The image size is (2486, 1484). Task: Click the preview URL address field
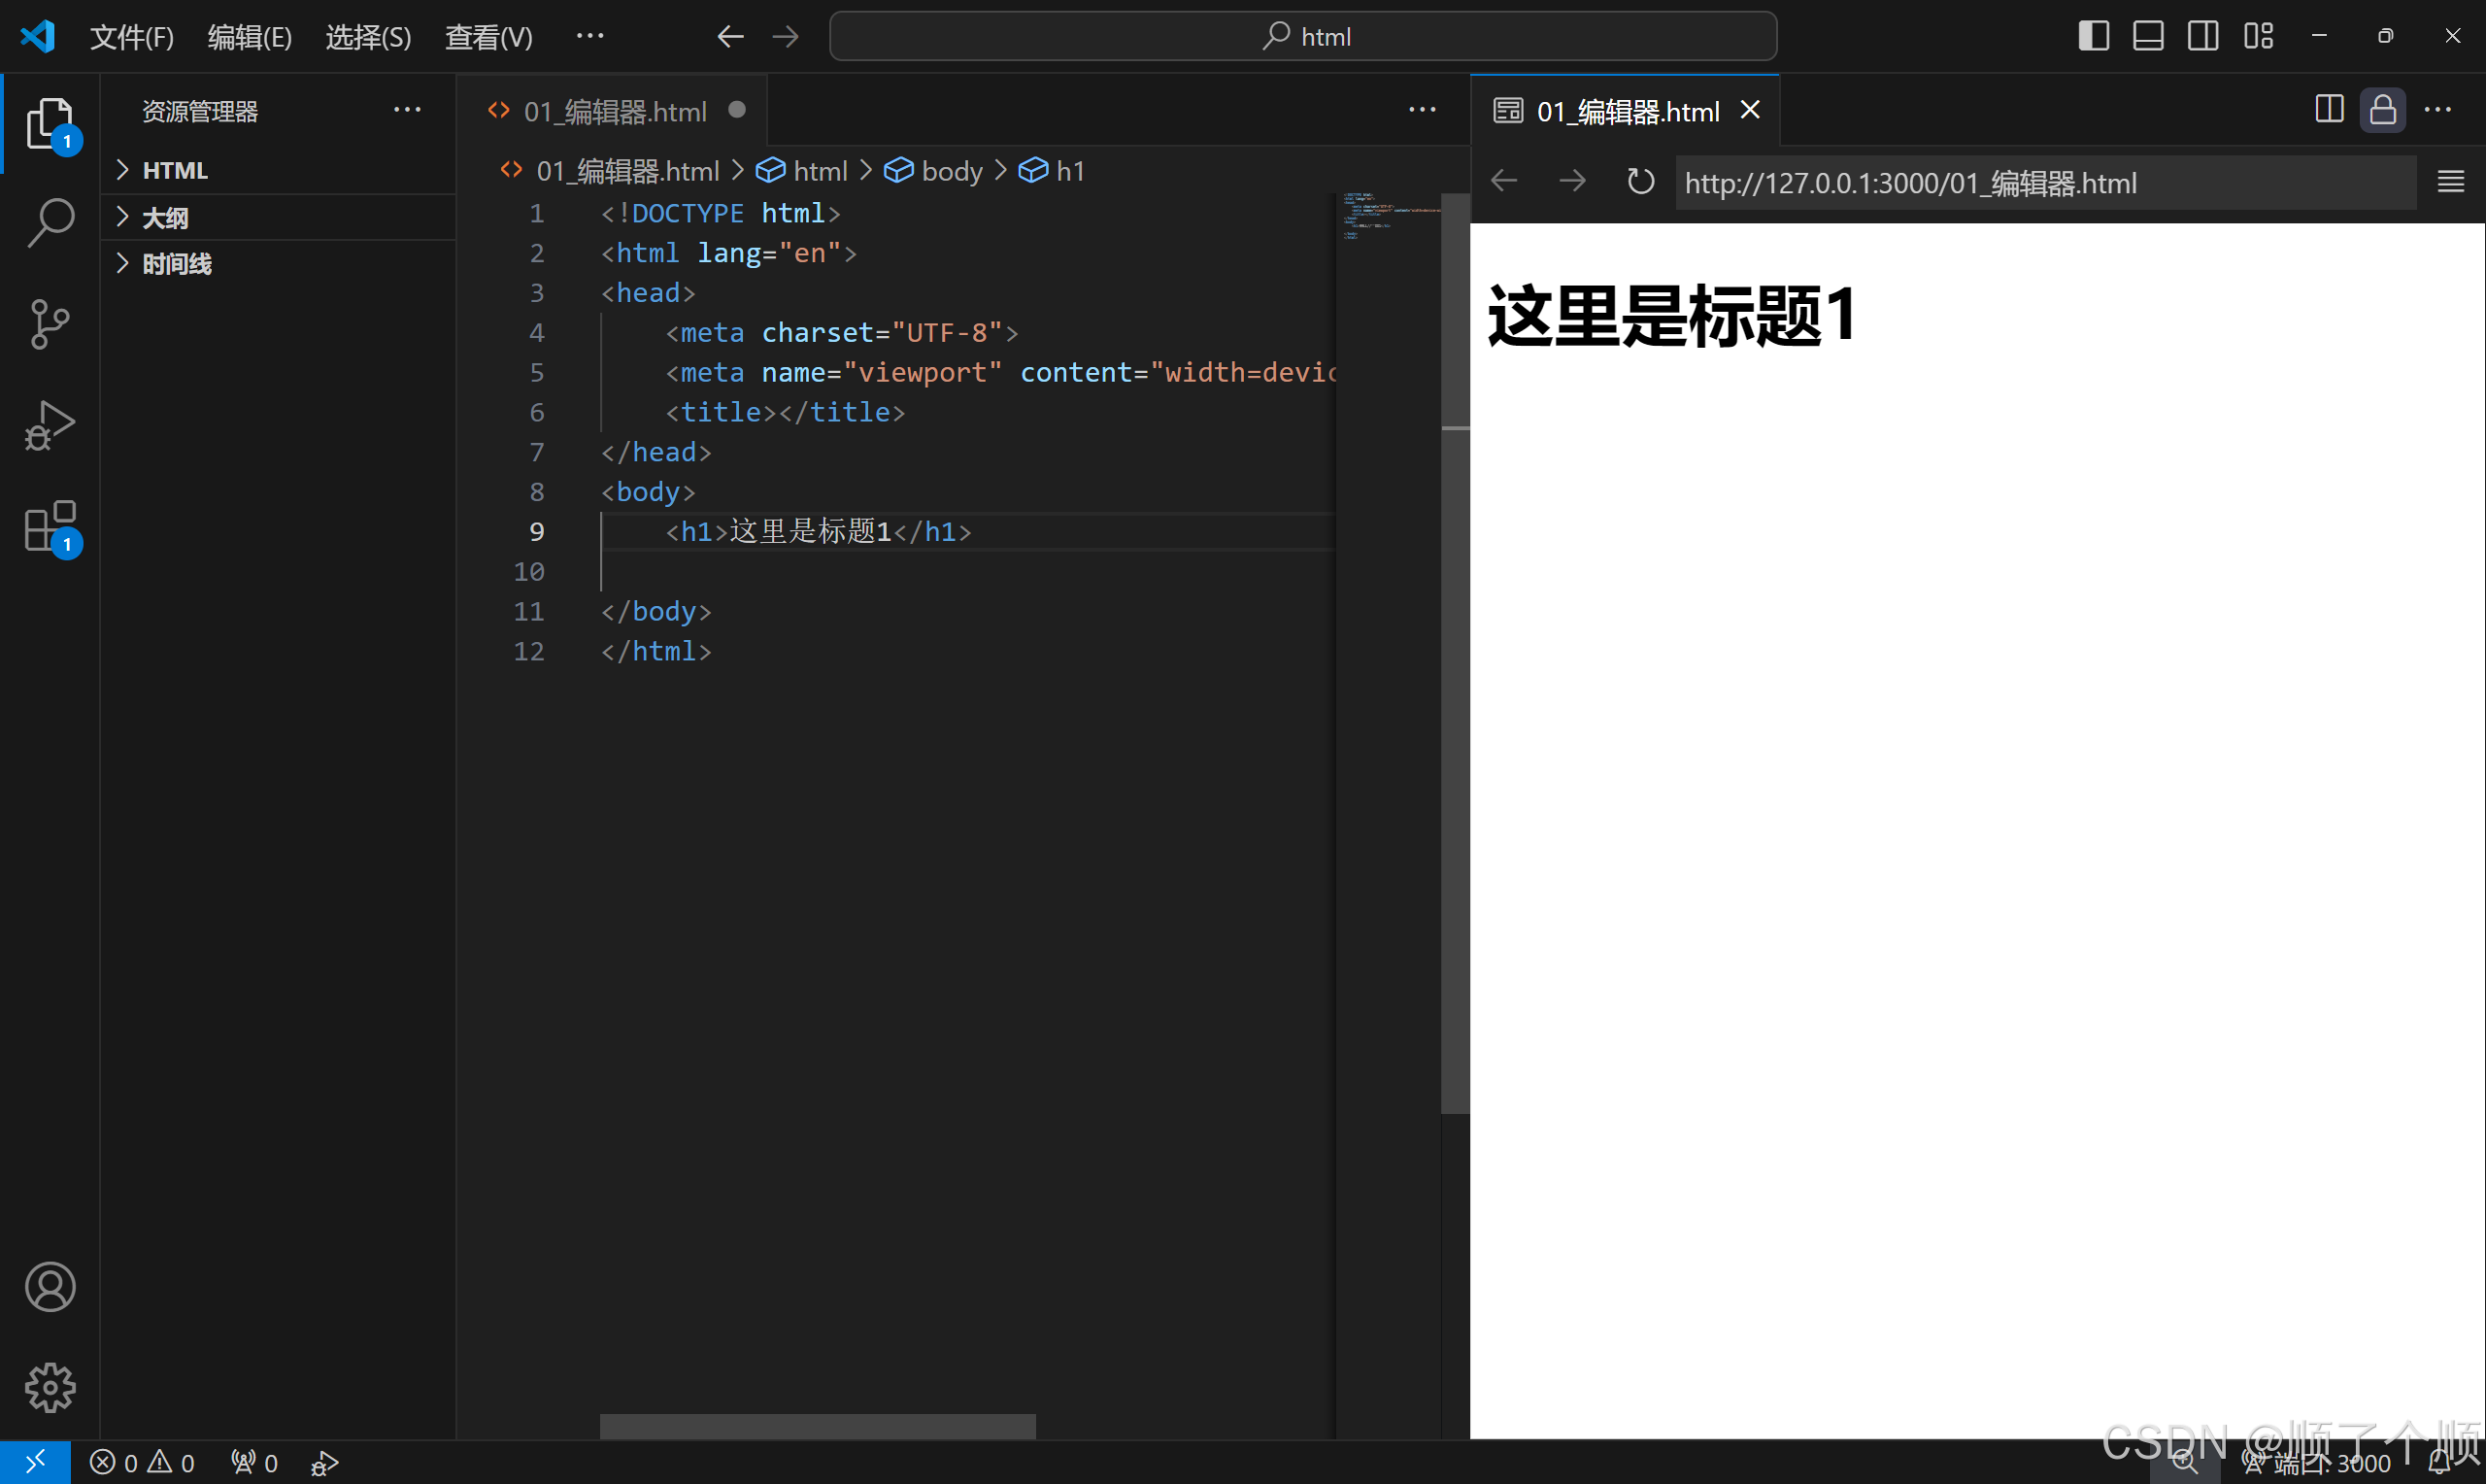click(2045, 183)
